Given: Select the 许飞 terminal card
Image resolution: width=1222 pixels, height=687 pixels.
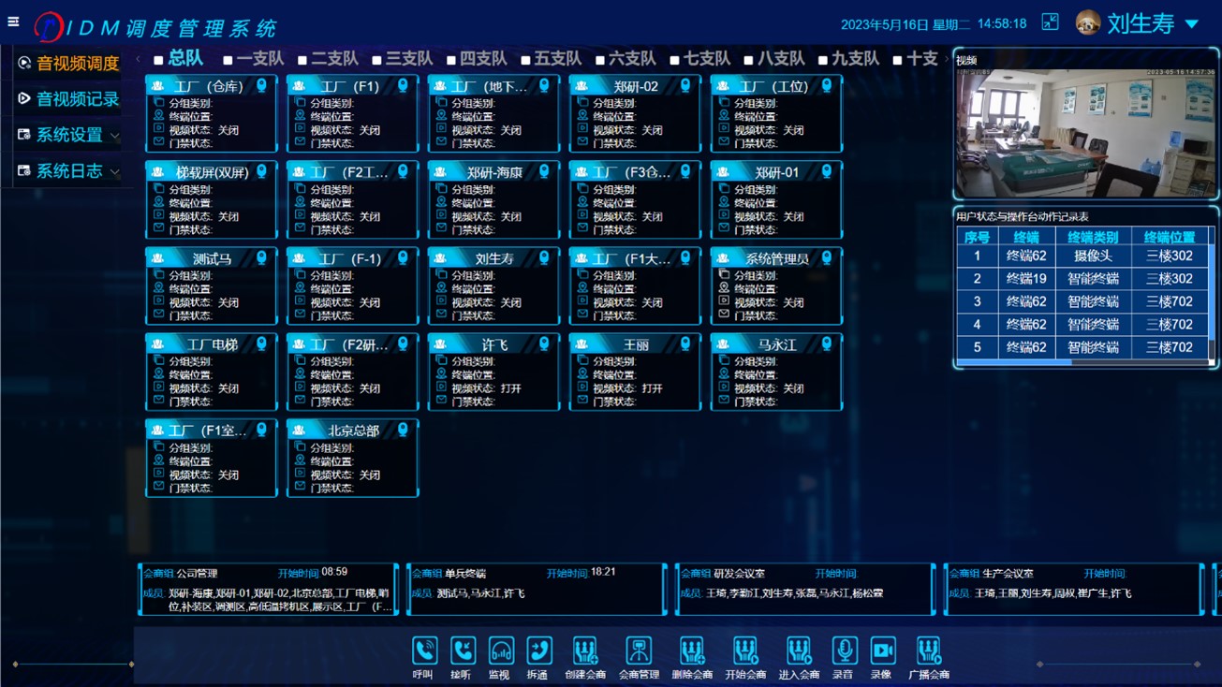Looking at the screenshot, I should [493, 372].
